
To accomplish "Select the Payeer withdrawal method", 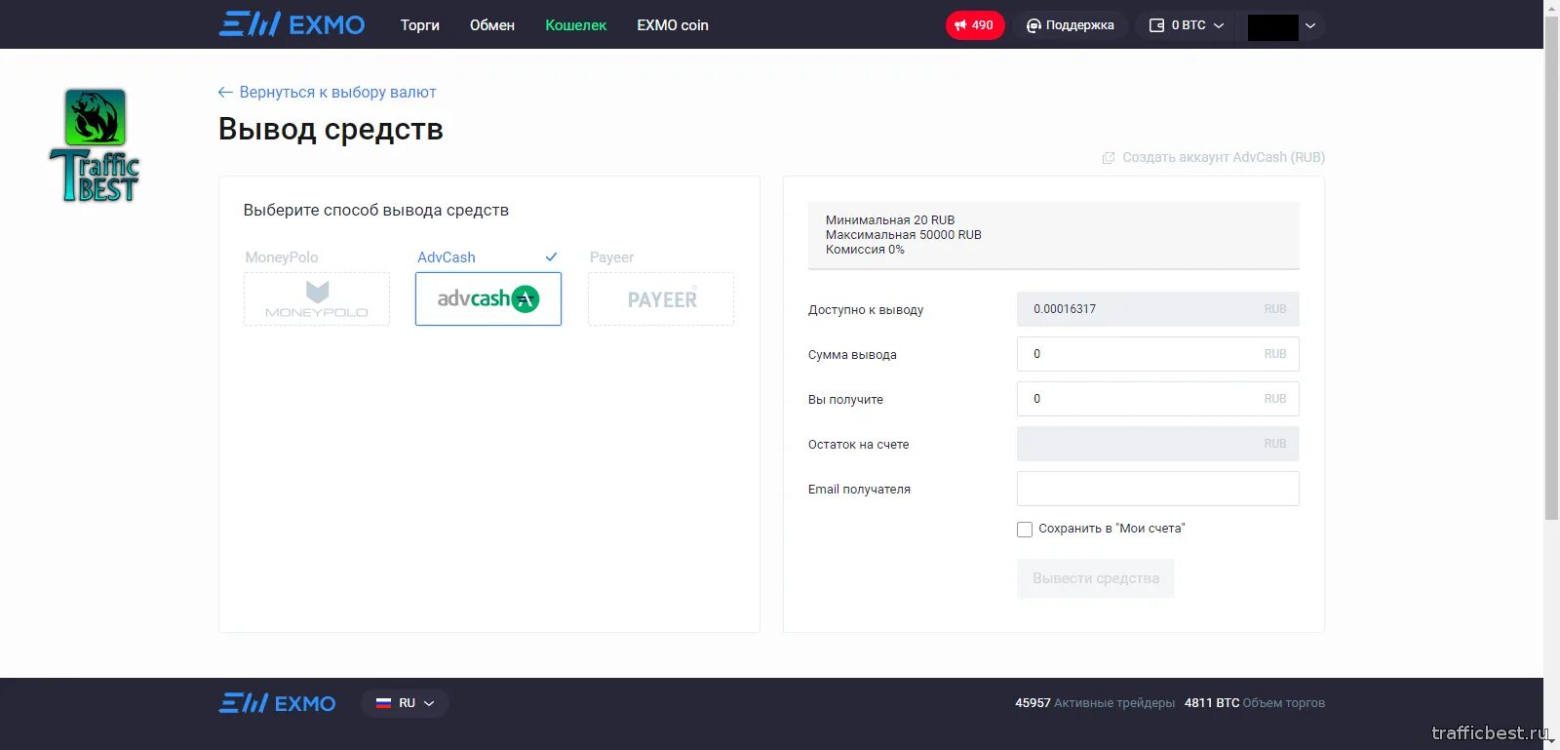I will click(661, 298).
